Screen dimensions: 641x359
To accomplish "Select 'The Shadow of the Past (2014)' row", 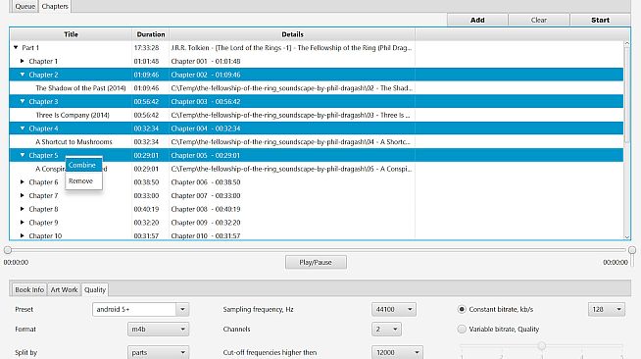I will [x=316, y=88].
